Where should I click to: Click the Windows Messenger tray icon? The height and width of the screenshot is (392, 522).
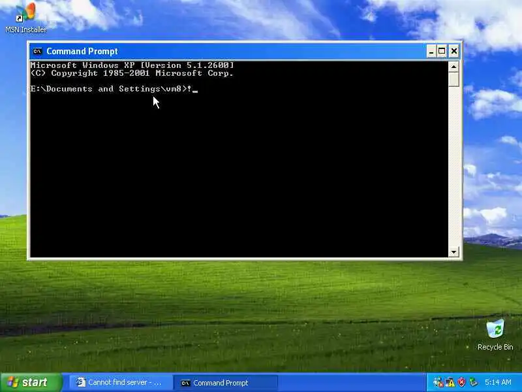pyautogui.click(x=438, y=382)
